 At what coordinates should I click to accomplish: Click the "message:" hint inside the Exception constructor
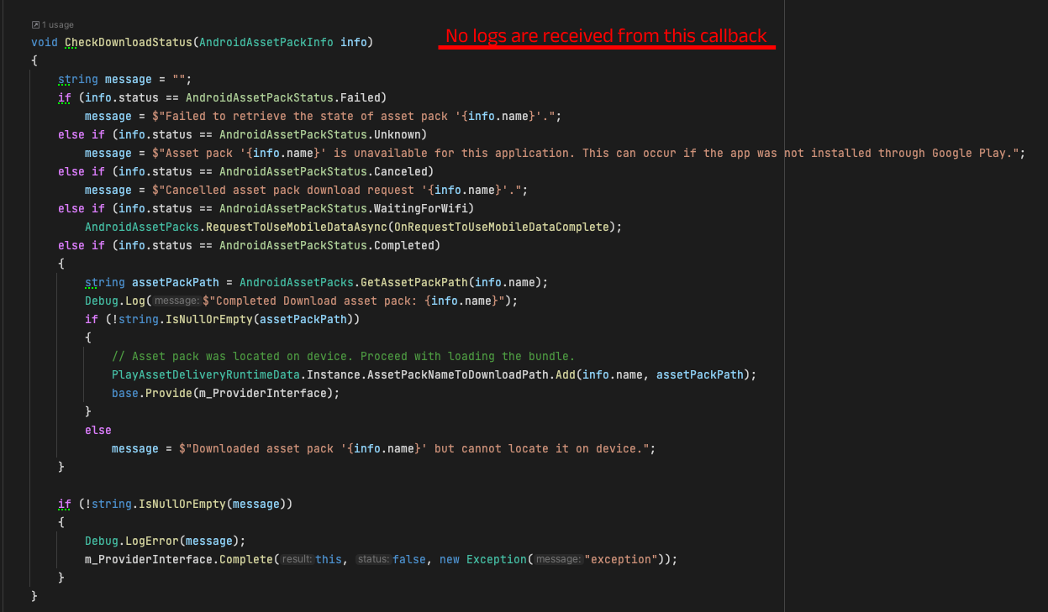pyautogui.click(x=558, y=558)
